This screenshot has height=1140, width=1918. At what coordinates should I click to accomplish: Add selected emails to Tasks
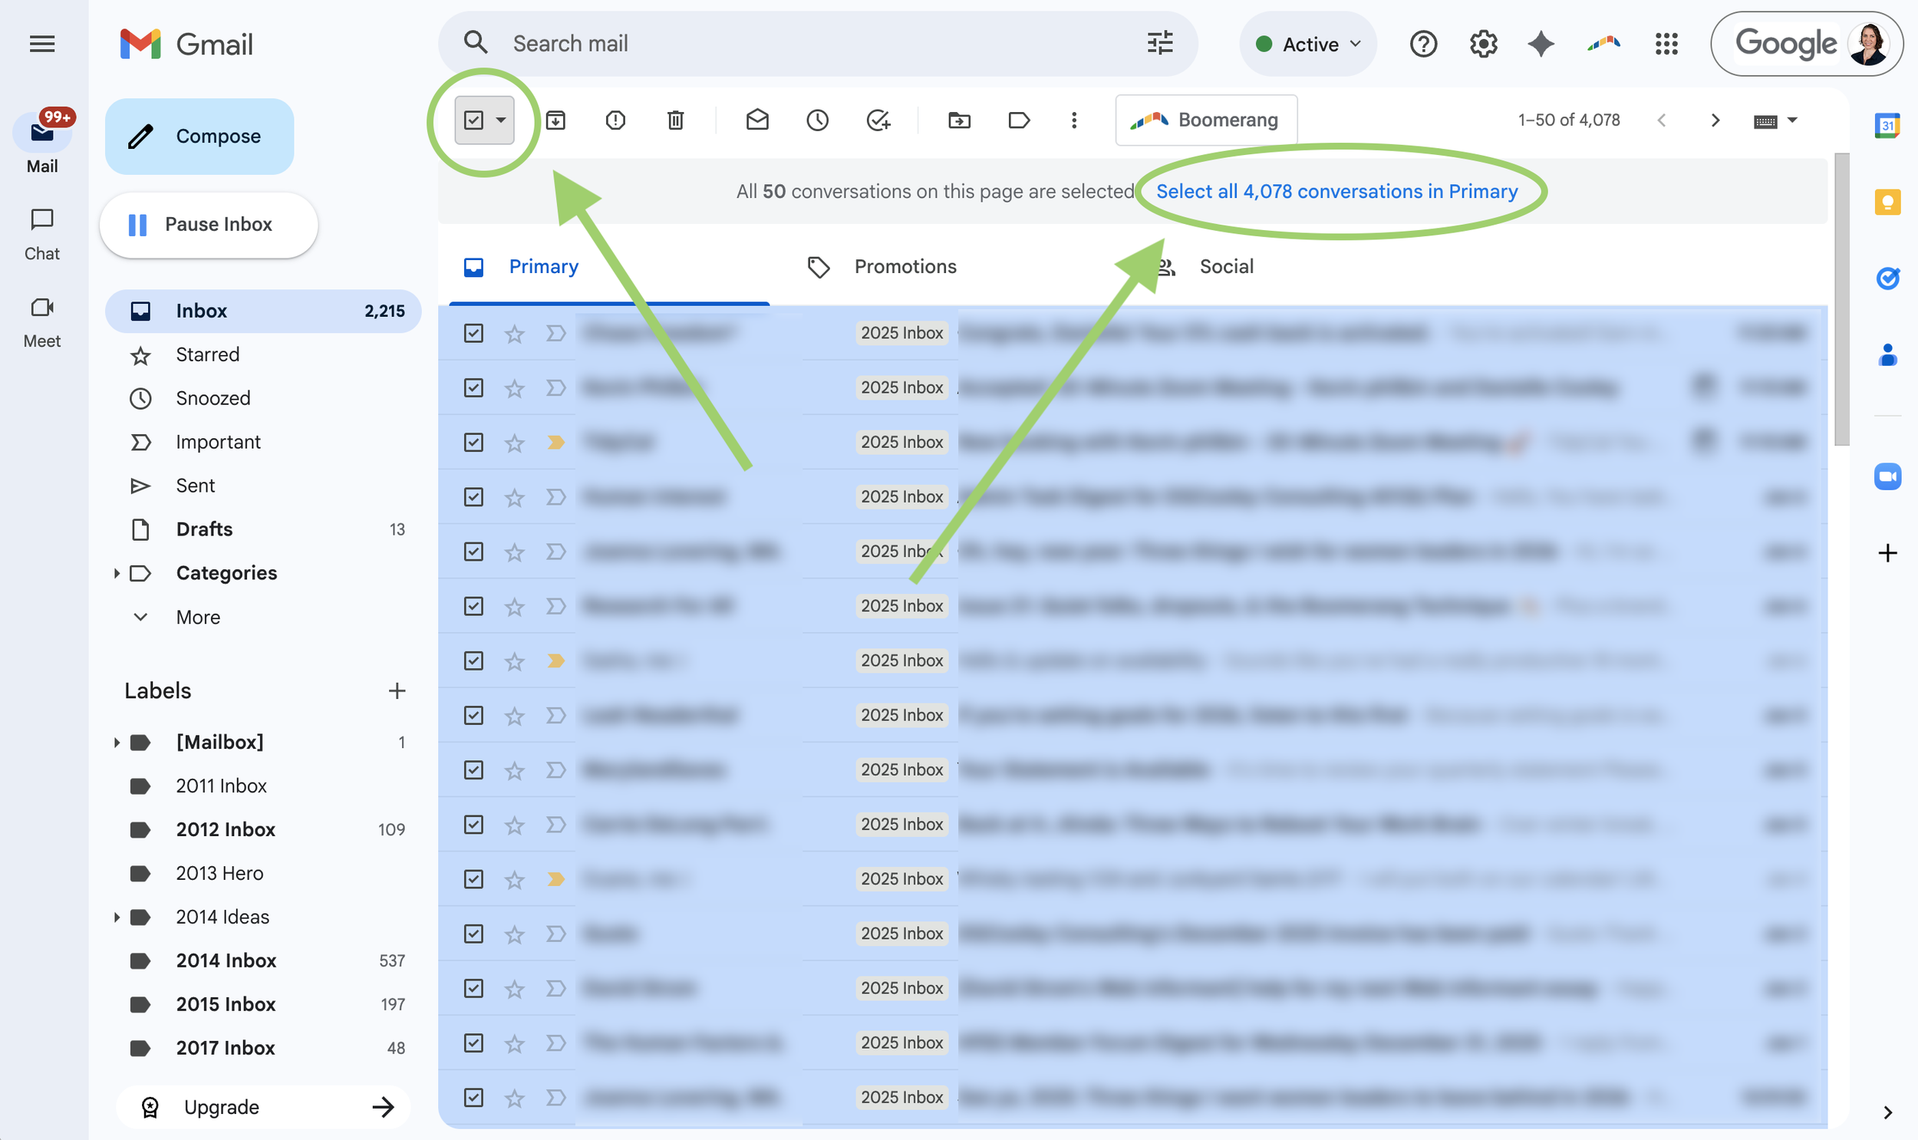878,120
